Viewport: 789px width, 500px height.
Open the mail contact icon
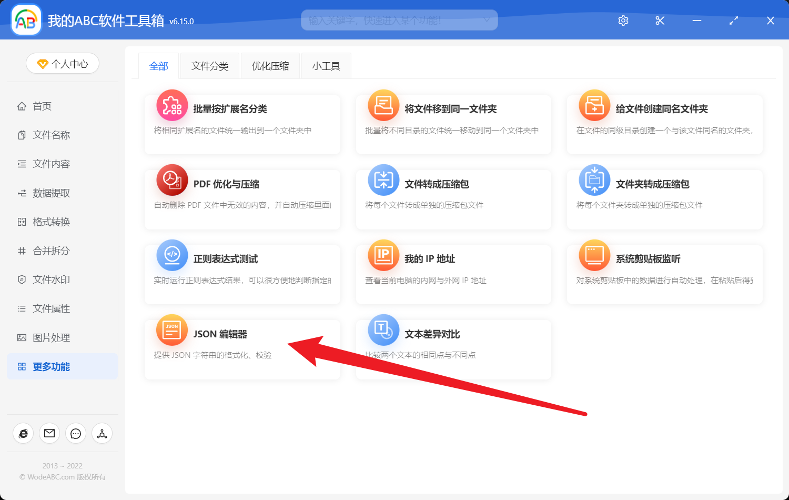(49, 433)
